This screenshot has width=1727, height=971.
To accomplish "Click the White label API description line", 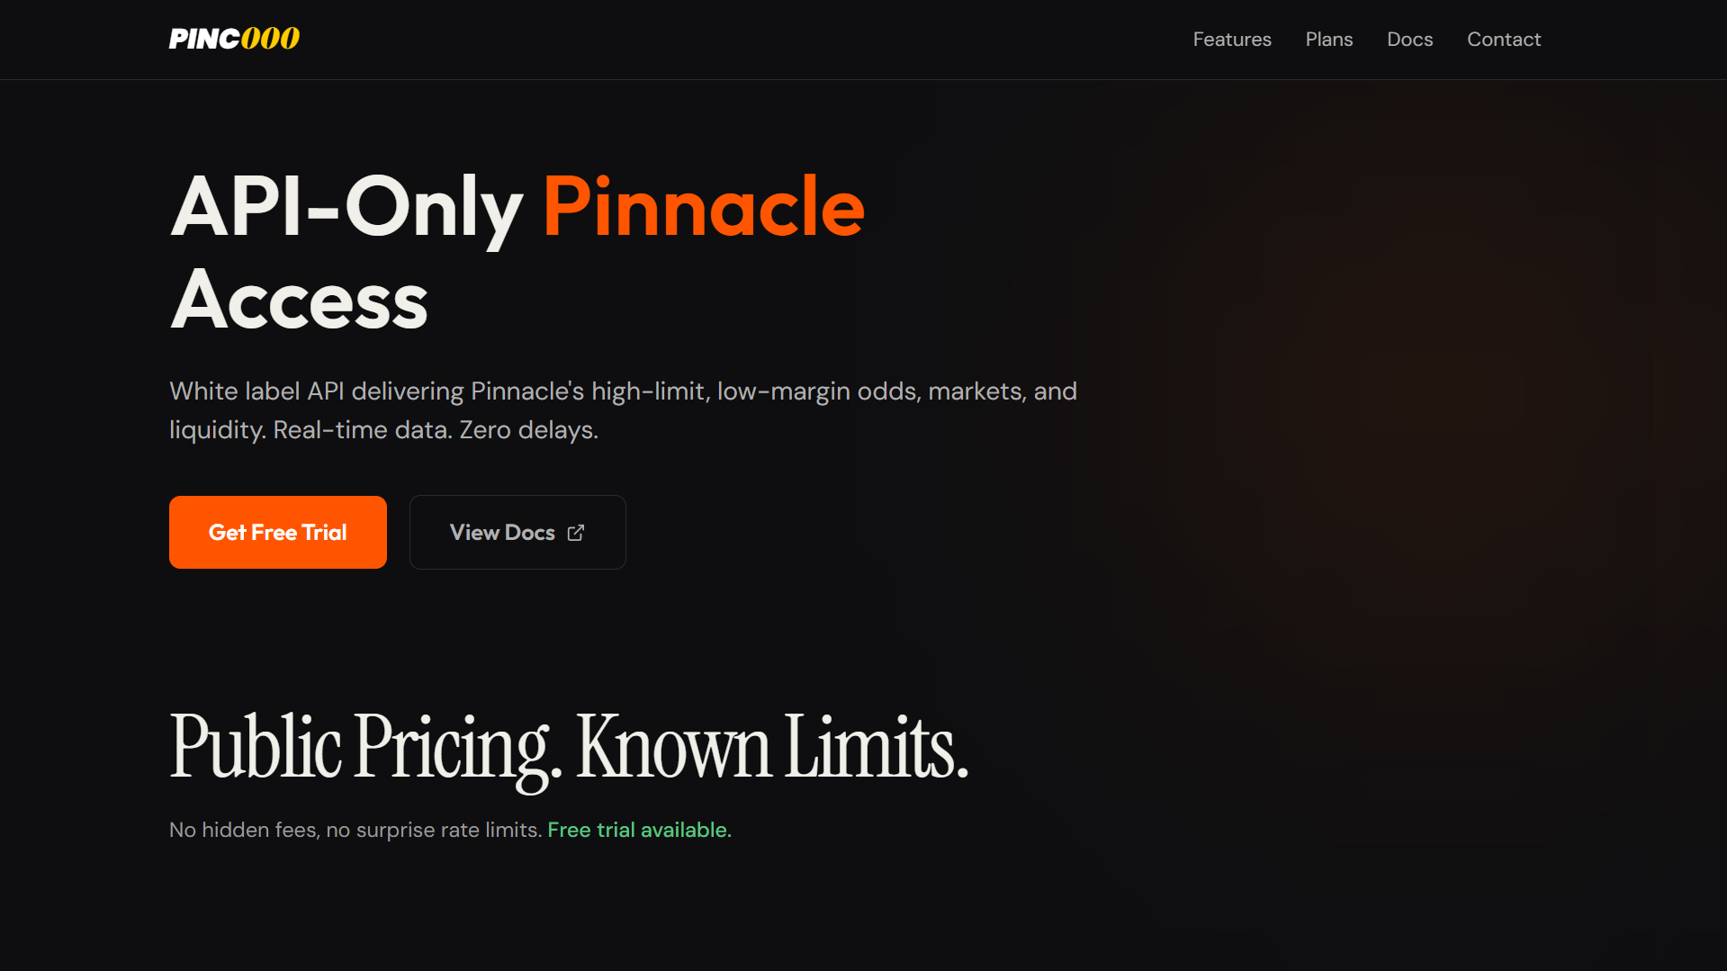I will [x=623, y=391].
